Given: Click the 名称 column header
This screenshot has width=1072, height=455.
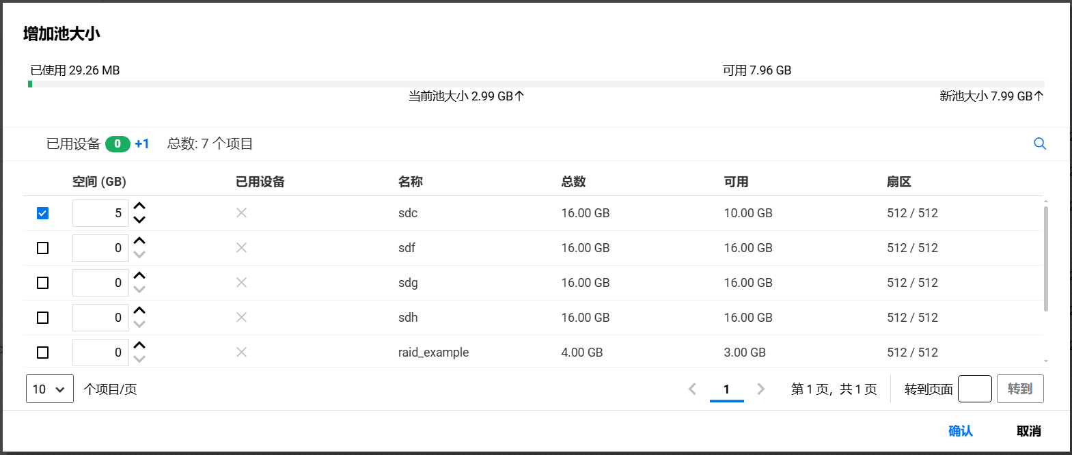Looking at the screenshot, I should coord(411,182).
